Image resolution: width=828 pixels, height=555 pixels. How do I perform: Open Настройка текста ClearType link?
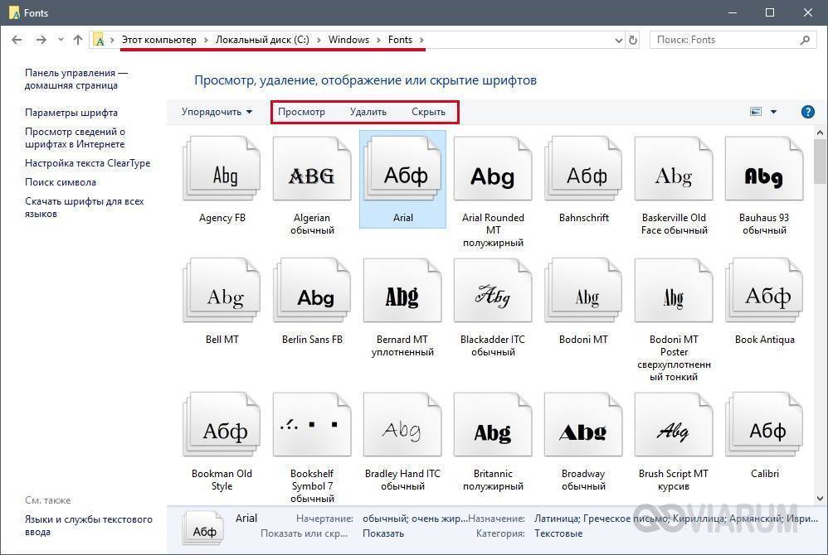pos(87,163)
